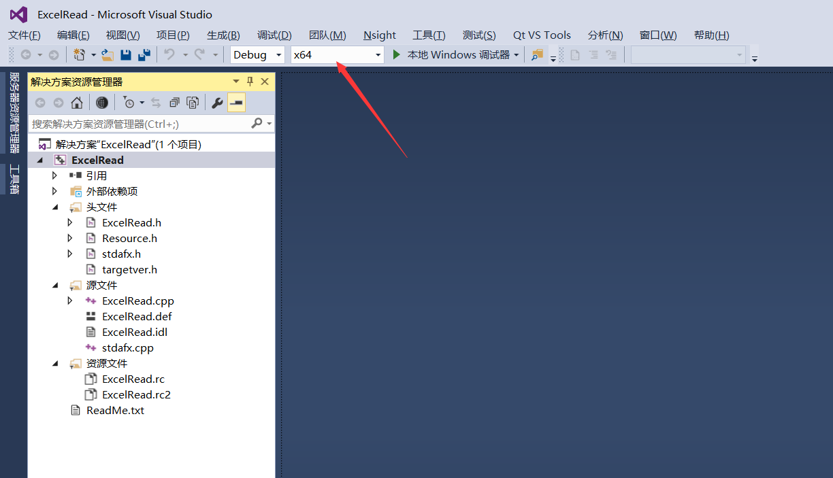Screen dimensions: 833x478
Task: Click the Save All icon
Action: [x=144, y=54]
